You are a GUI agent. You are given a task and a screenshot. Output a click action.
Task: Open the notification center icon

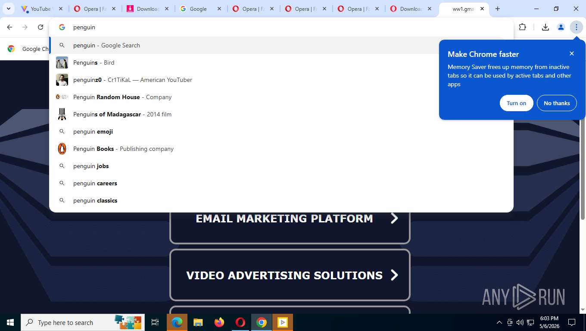tap(572, 322)
